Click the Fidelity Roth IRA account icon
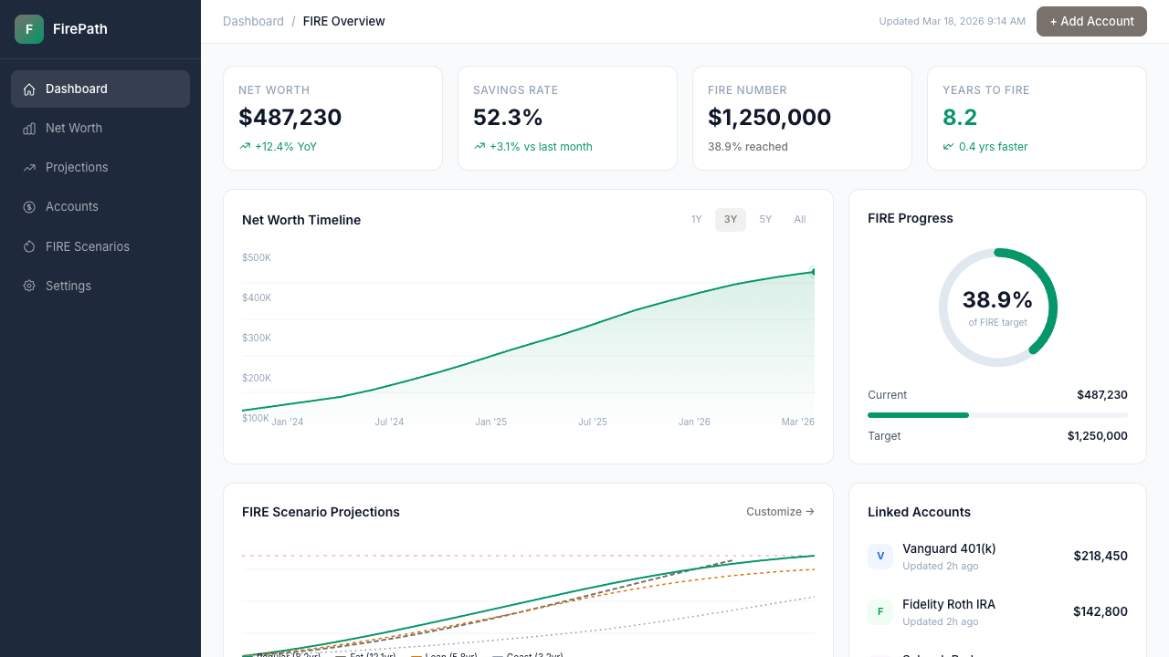This screenshot has height=657, width=1169. [880, 611]
